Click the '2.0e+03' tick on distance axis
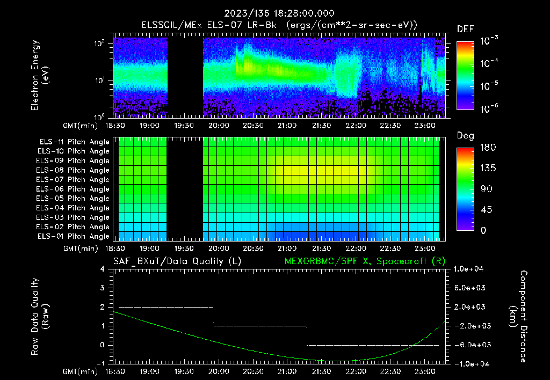550x380 pixels. pos(469,306)
